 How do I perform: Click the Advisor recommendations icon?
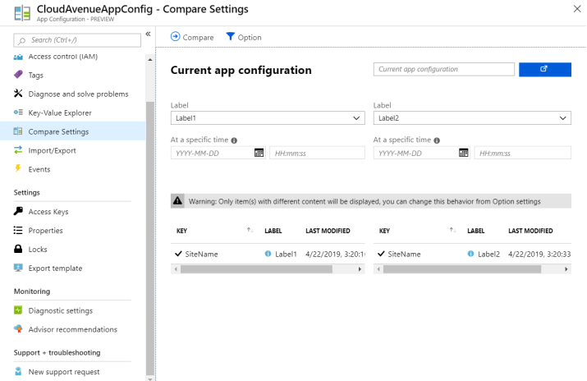(18, 329)
